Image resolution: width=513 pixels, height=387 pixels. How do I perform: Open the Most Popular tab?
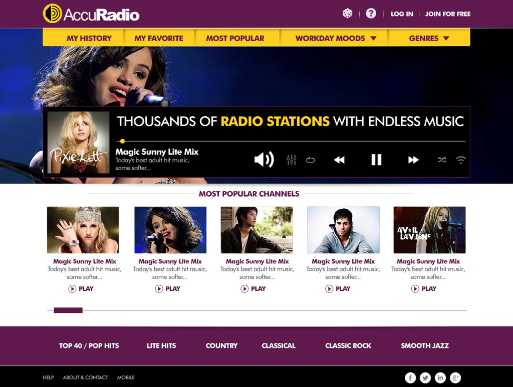click(235, 38)
